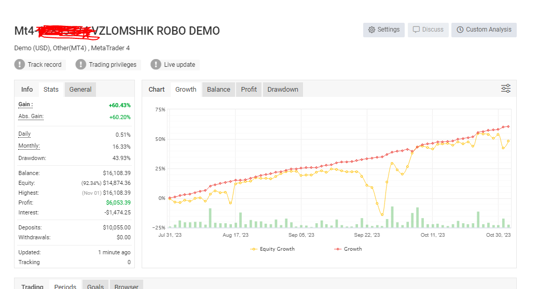551x289 pixels.
Task: Open the Discuss button
Action: tap(428, 30)
